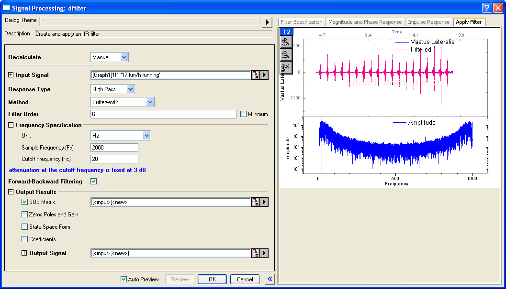Select the Zoom In tool on preview panel
Image resolution: width=506 pixels, height=289 pixels.
coord(285,42)
